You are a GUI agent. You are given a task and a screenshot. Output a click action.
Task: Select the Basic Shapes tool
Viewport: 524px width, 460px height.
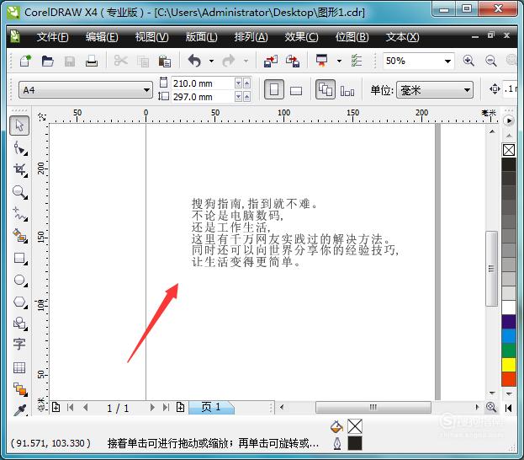[x=20, y=324]
